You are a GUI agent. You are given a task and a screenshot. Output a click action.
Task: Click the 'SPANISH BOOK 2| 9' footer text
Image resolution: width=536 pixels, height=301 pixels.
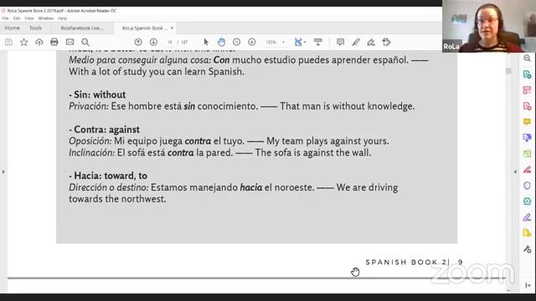click(x=415, y=262)
